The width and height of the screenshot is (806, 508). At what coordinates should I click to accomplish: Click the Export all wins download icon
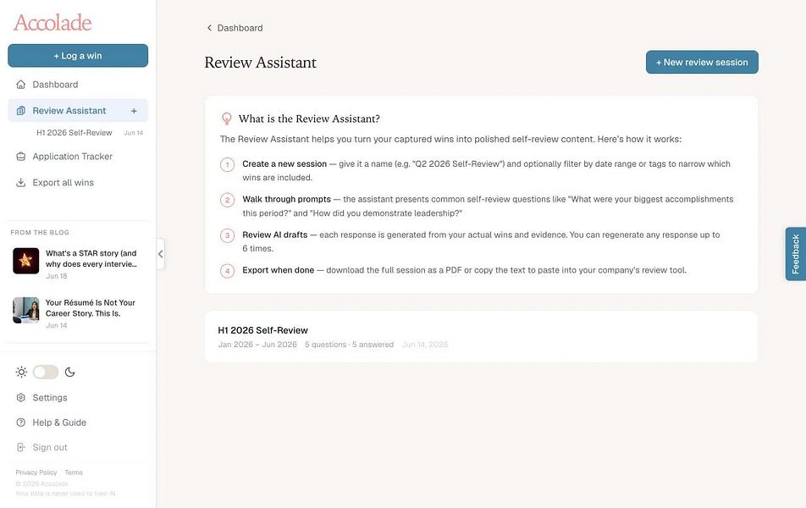tap(20, 183)
